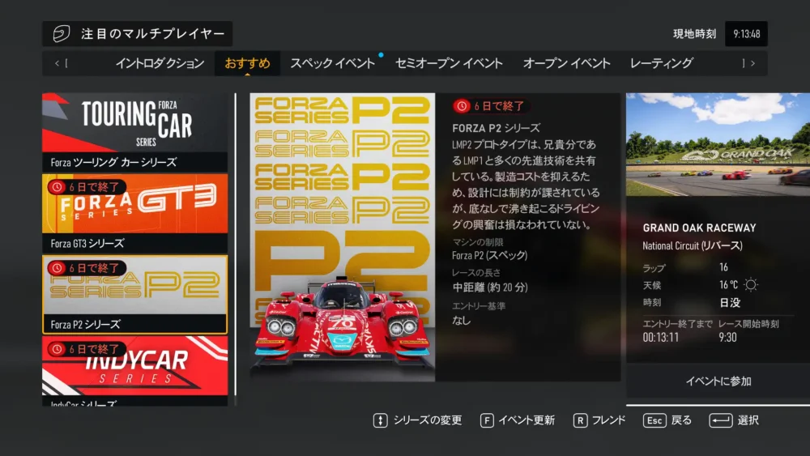Click the local time value 9:13:48
Image resolution: width=810 pixels, height=456 pixels.
click(x=747, y=34)
